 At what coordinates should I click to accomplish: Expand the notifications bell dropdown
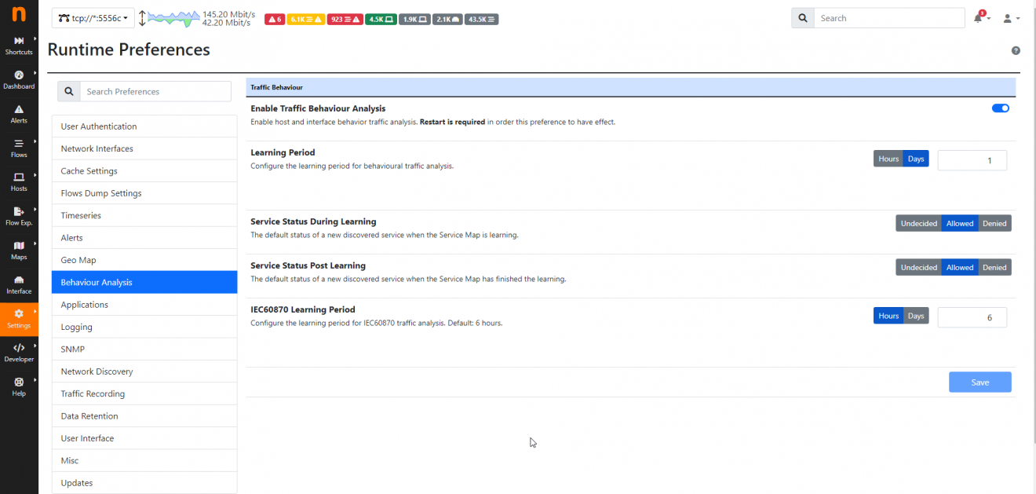coord(979,17)
